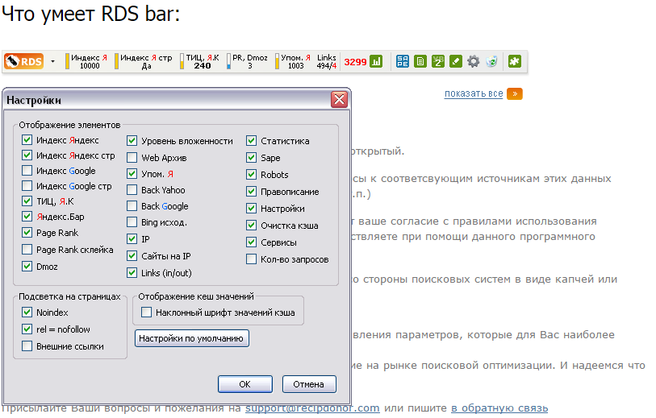This screenshot has height=418, width=656.
Task: Enable Наклонный шрифт значений кэша
Action: coord(146,312)
